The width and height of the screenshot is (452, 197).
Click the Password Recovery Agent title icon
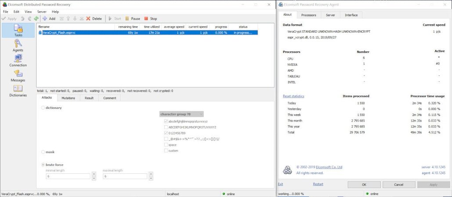click(x=281, y=4)
